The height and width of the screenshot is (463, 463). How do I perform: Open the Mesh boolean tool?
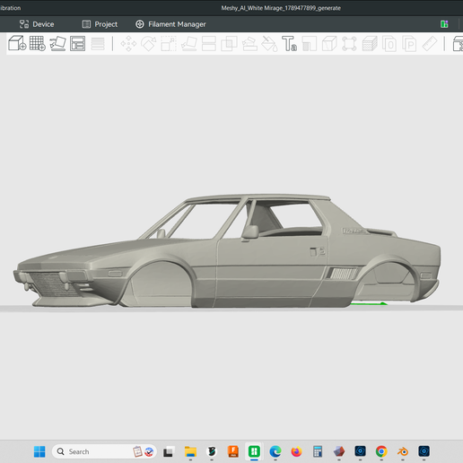click(x=229, y=44)
